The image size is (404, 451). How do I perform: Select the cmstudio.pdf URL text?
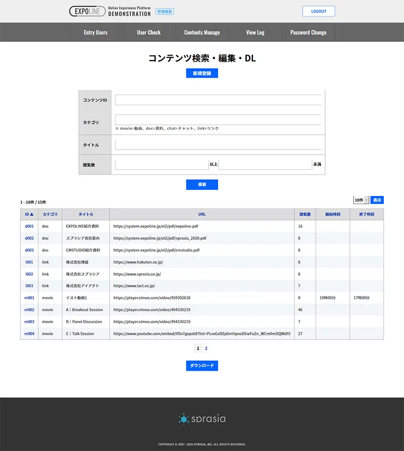157,250
